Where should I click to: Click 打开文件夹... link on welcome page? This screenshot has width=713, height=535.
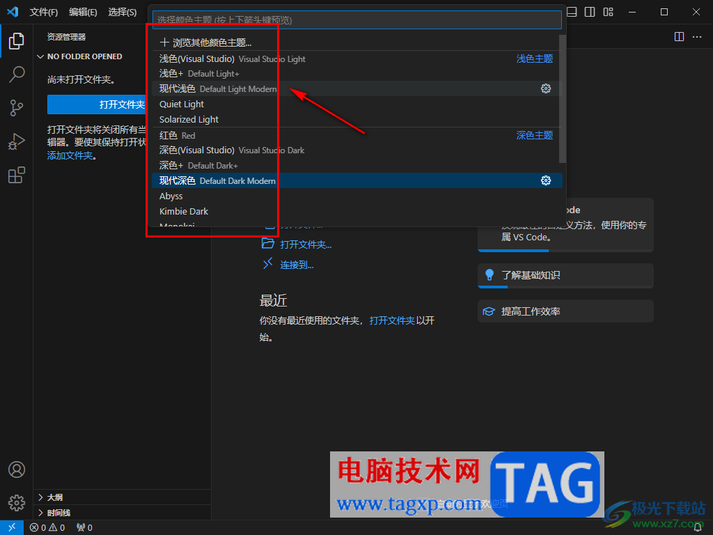pyautogui.click(x=306, y=245)
